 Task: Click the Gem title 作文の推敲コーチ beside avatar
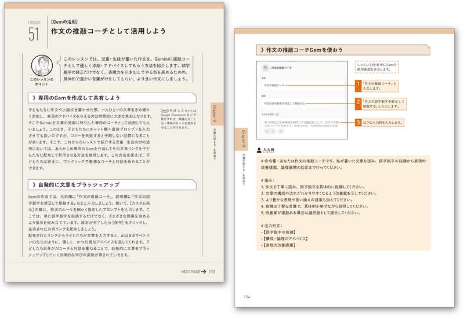tap(281, 68)
